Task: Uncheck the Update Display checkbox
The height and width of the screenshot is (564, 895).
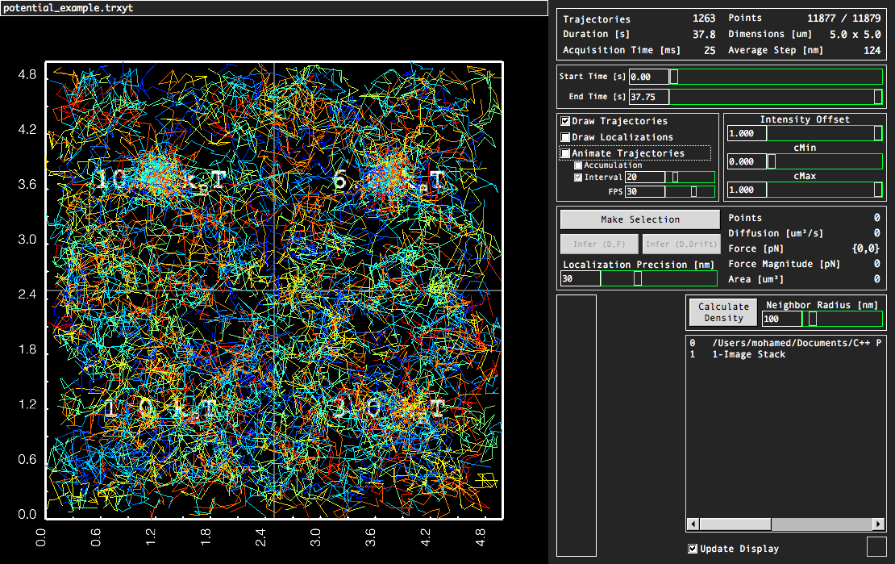Action: pos(693,549)
